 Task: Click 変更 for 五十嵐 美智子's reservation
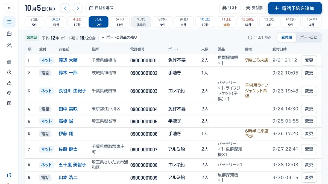309,165
